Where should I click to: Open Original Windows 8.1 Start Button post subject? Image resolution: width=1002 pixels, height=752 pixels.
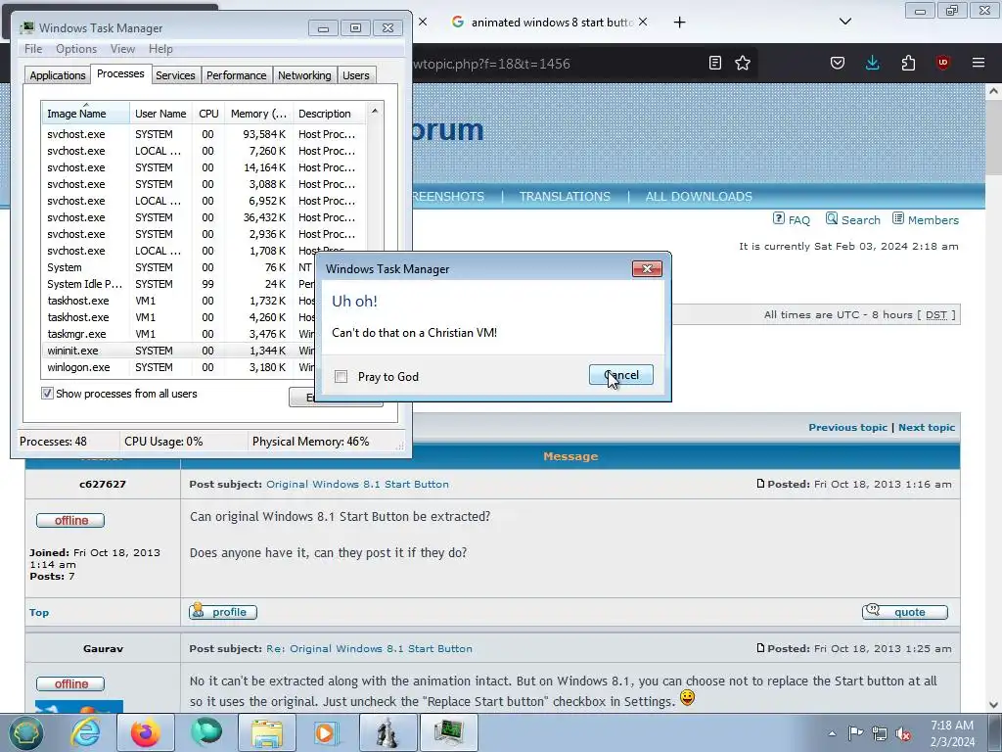click(357, 484)
